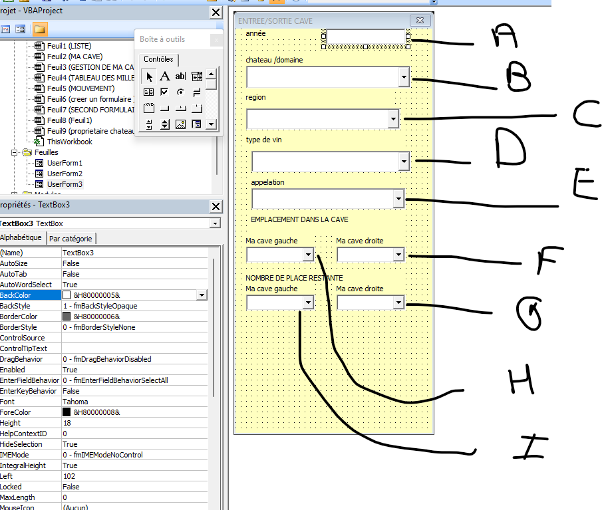Image resolution: width=602 pixels, height=510 pixels.
Task: Pick the Image control tool
Action: point(180,124)
